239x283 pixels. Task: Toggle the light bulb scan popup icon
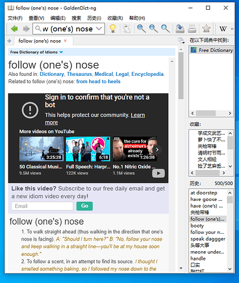tap(113, 29)
